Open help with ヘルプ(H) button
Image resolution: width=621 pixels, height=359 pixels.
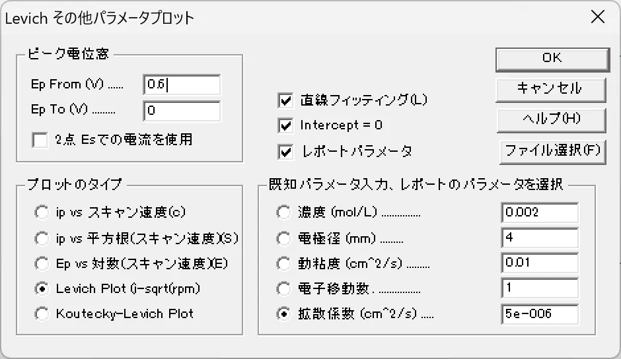click(552, 119)
